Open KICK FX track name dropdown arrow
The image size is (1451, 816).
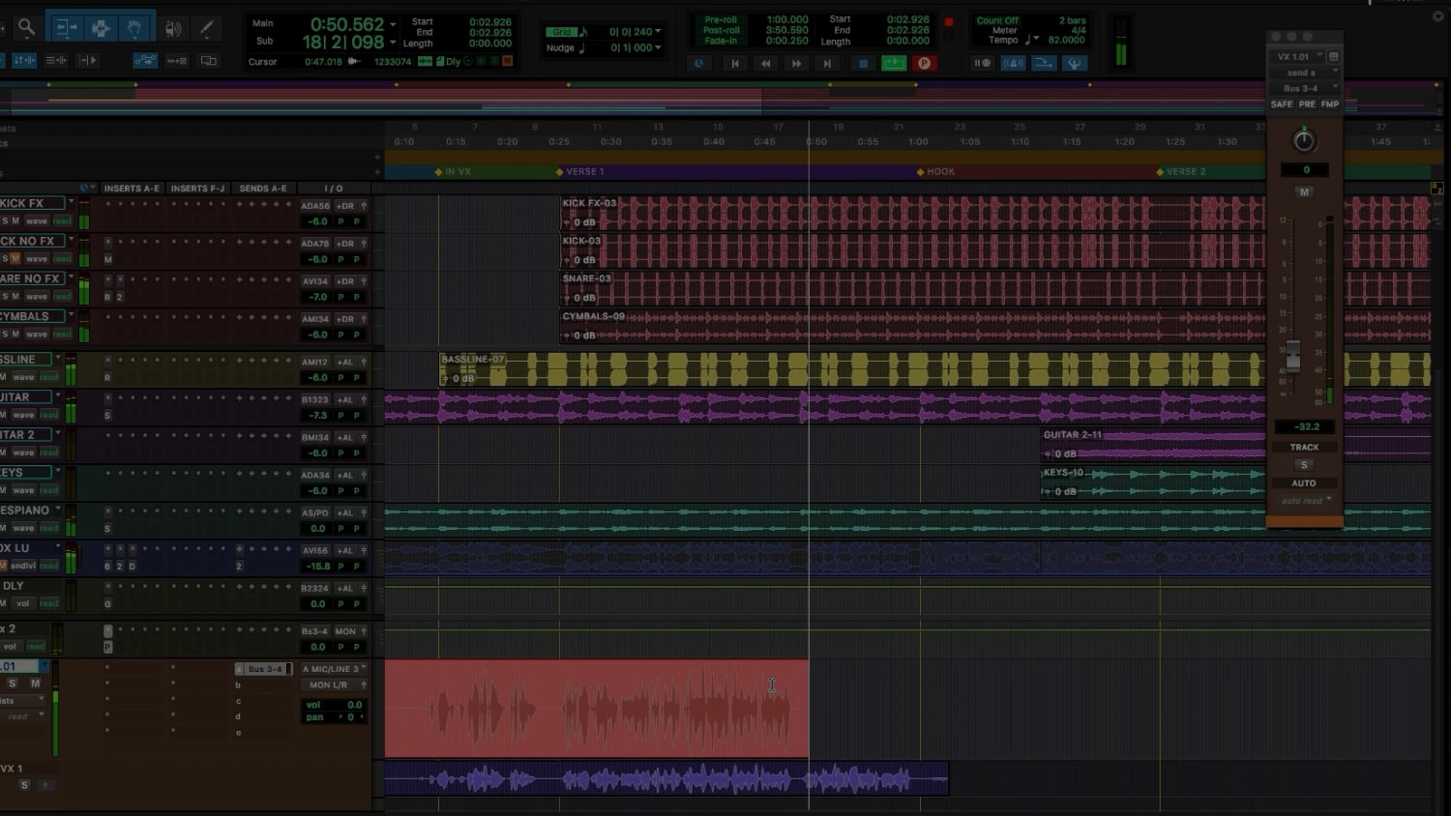pos(71,202)
